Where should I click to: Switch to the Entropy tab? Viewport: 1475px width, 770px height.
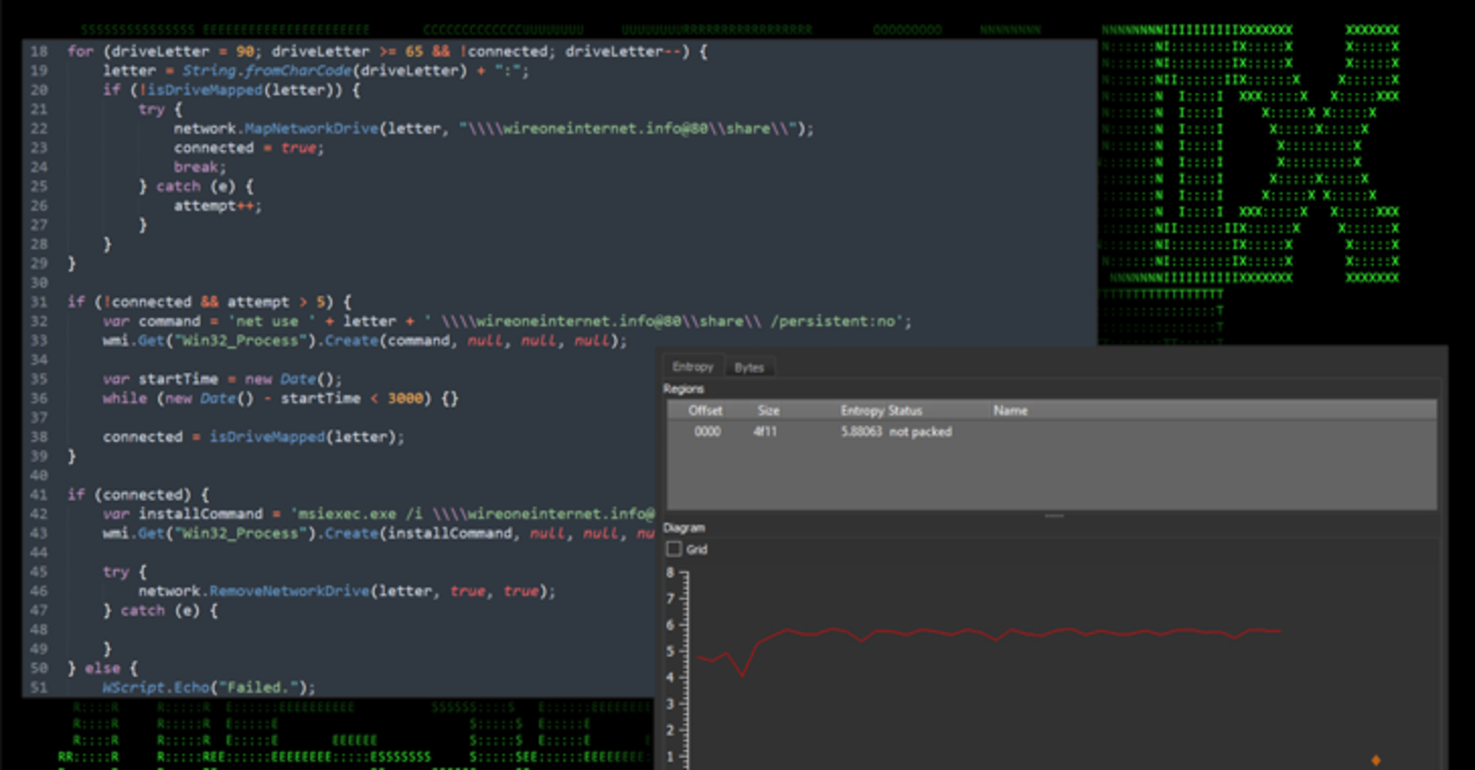point(692,367)
